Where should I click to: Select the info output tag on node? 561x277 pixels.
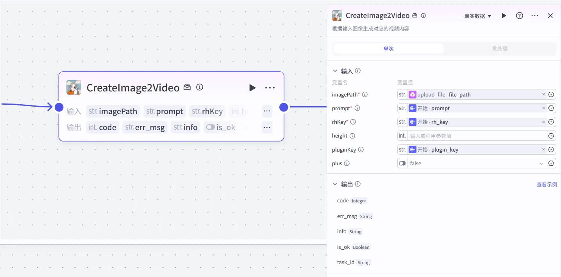[186, 127]
